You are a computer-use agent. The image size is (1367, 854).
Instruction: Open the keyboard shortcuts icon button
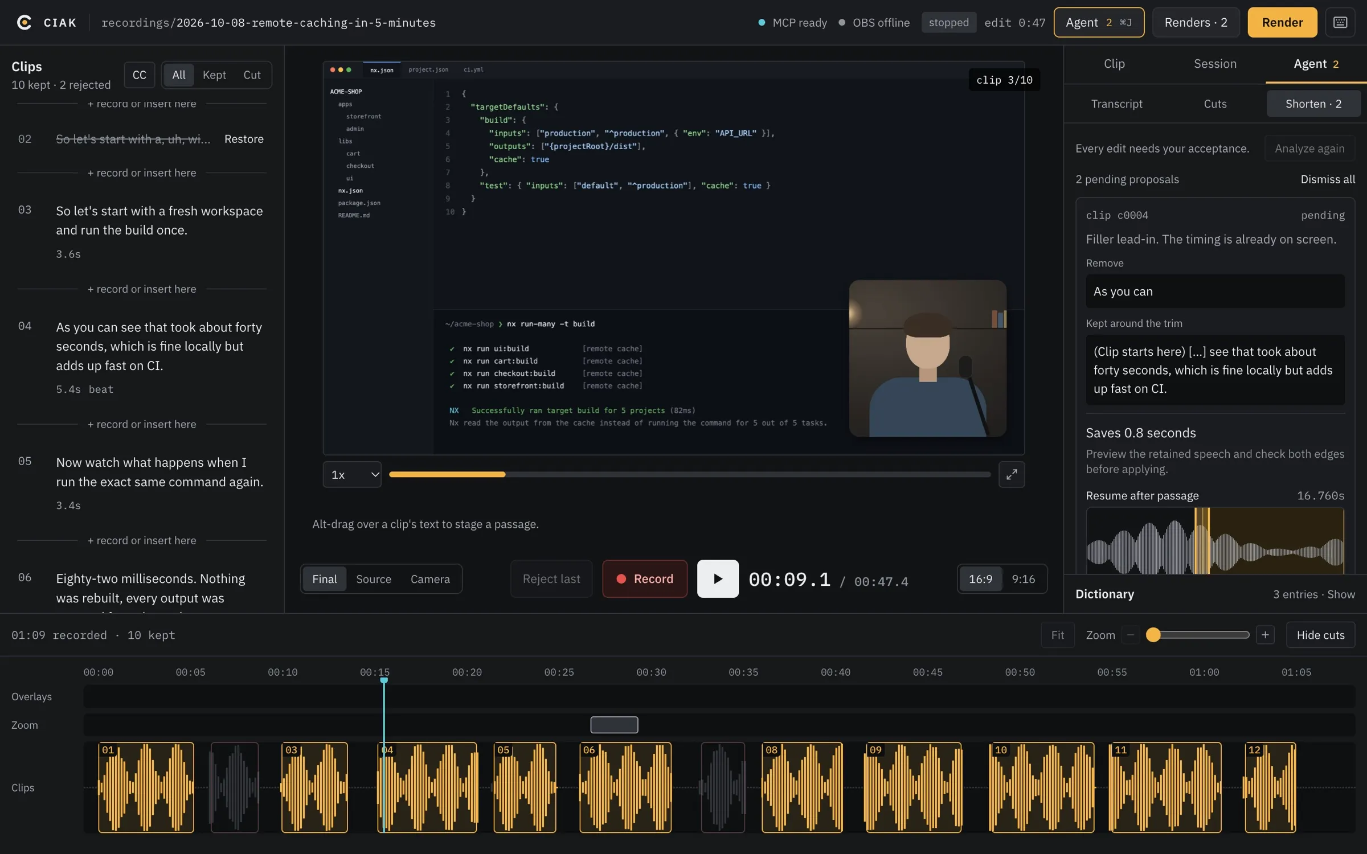pyautogui.click(x=1340, y=22)
